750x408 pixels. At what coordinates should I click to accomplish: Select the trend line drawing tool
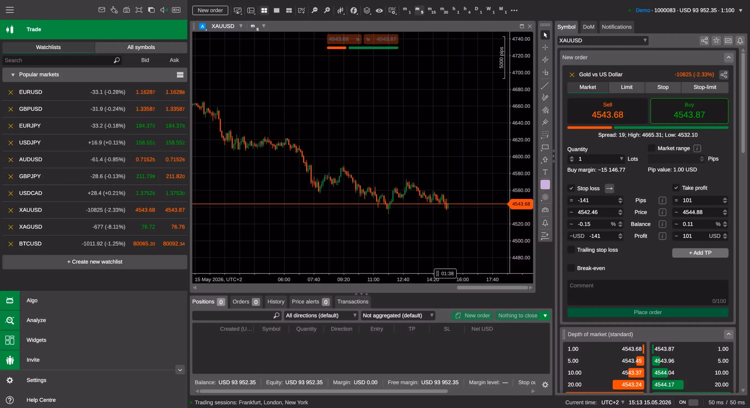545,86
